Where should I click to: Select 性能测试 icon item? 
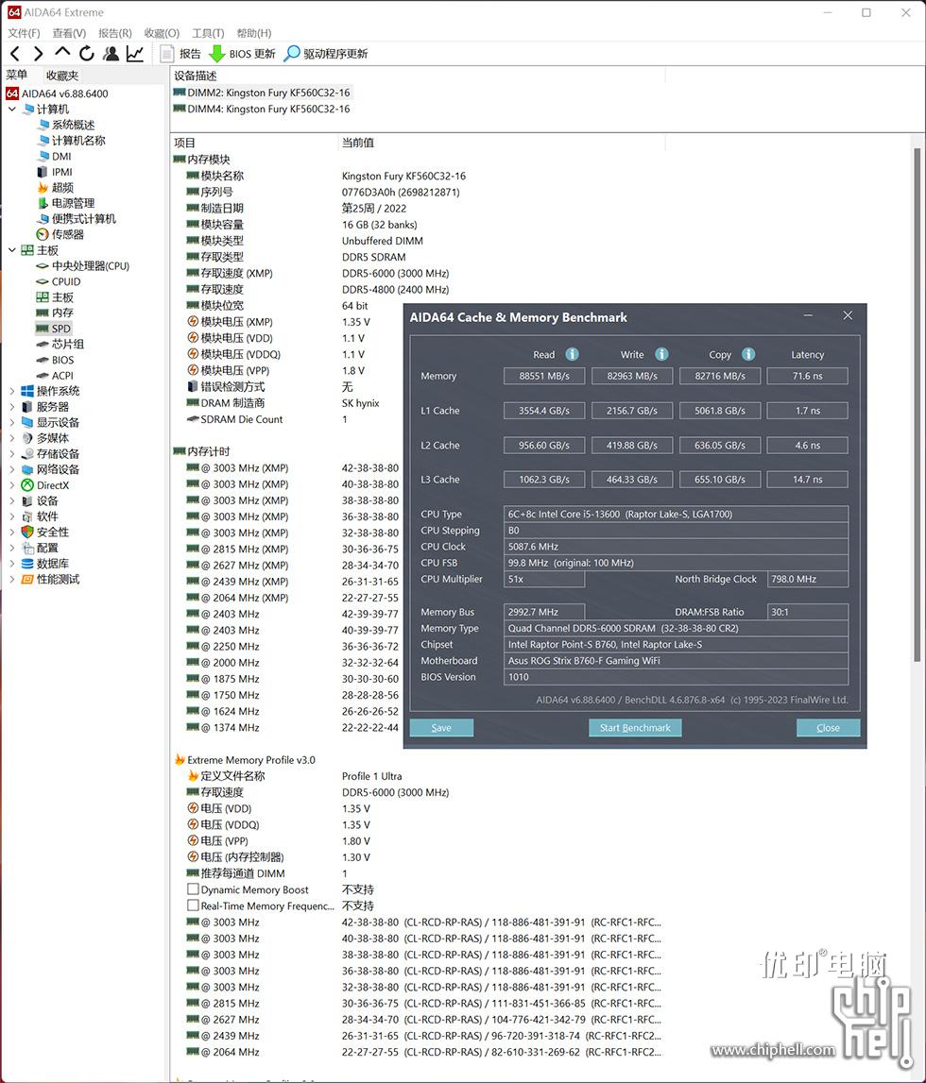pos(50,579)
